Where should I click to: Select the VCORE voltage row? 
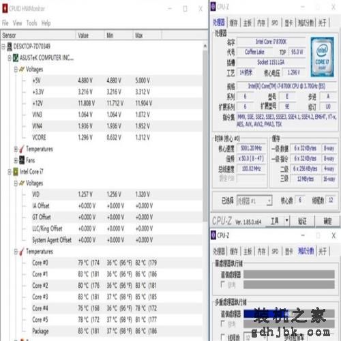click(117, 137)
